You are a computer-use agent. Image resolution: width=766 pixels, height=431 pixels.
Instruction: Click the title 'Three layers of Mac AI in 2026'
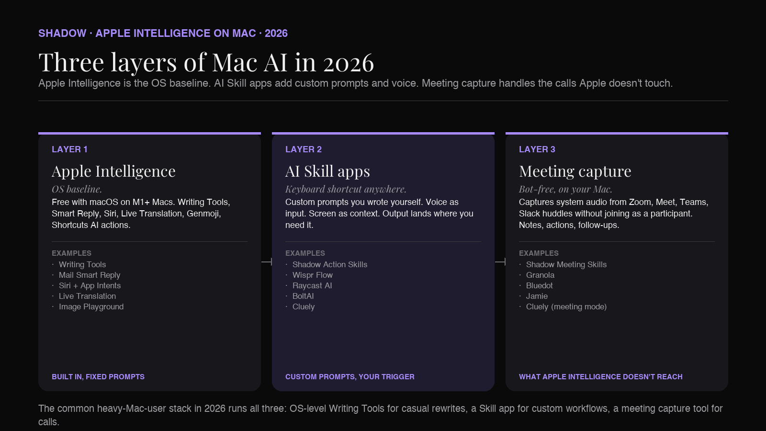point(206,63)
